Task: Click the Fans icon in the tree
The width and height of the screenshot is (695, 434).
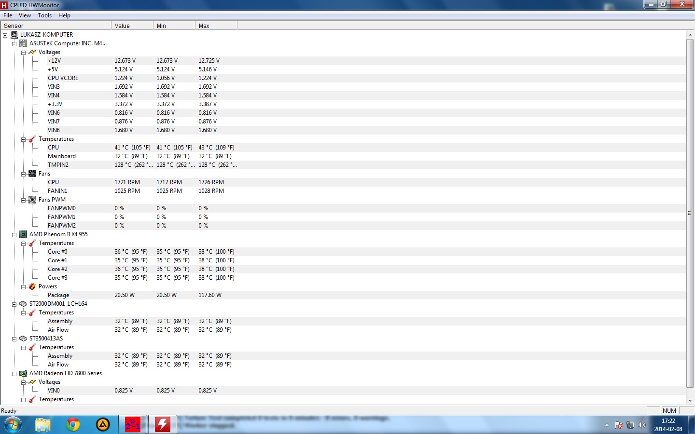Action: pos(32,174)
